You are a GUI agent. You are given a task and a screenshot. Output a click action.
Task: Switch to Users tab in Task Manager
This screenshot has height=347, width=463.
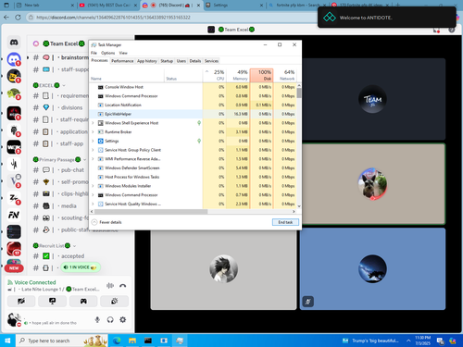181,61
